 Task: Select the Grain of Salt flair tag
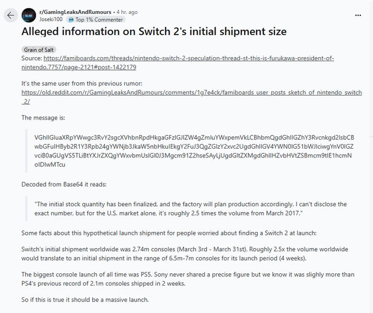pos(39,50)
